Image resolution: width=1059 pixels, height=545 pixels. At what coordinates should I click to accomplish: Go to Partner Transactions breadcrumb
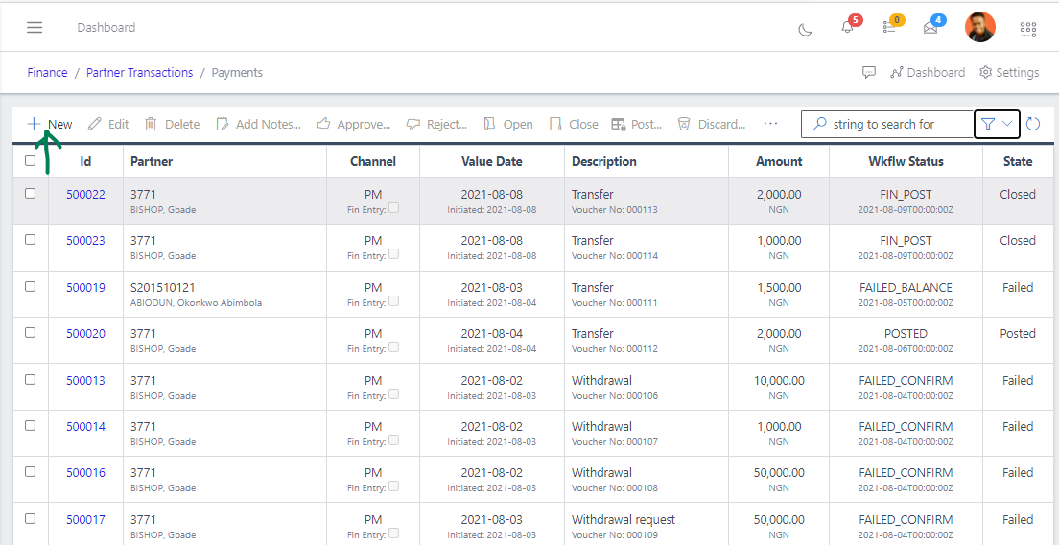139,72
